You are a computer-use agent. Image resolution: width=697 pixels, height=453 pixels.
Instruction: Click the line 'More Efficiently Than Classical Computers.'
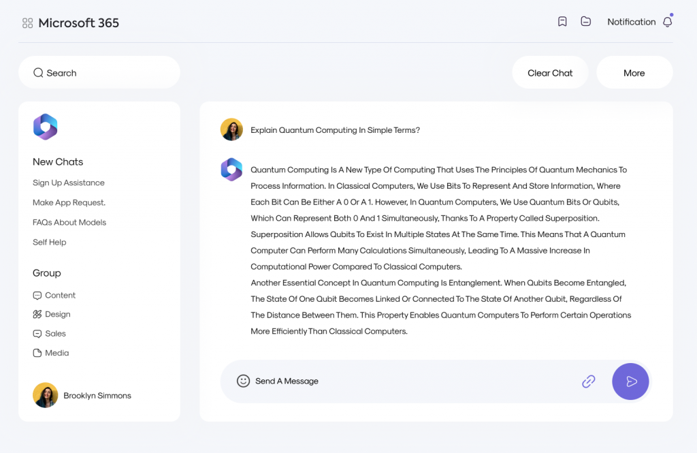pos(329,332)
